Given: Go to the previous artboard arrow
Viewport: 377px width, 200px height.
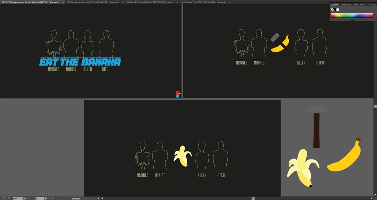Looking at the screenshot, I should (x=33, y=198).
